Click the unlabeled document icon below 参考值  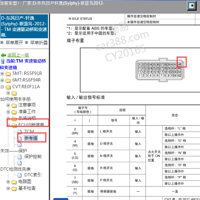tap(20, 144)
